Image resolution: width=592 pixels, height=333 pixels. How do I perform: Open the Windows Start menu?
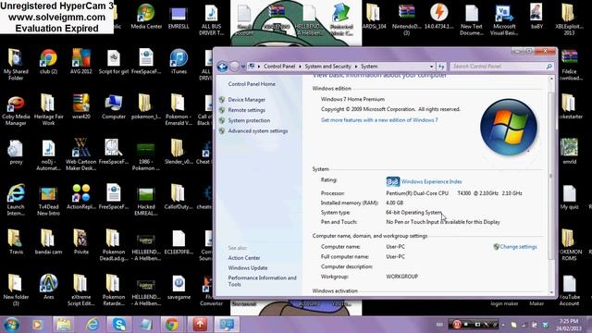(x=11, y=325)
